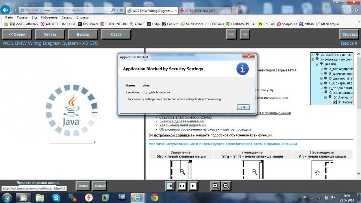Click the Старт button
This screenshot has width=361, height=203.
[116, 34]
